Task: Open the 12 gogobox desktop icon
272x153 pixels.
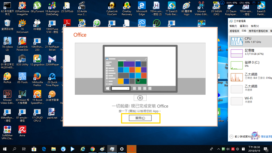Action: click(37, 60)
